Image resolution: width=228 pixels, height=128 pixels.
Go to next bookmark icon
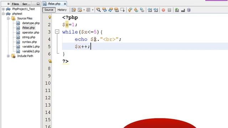point(136,10)
